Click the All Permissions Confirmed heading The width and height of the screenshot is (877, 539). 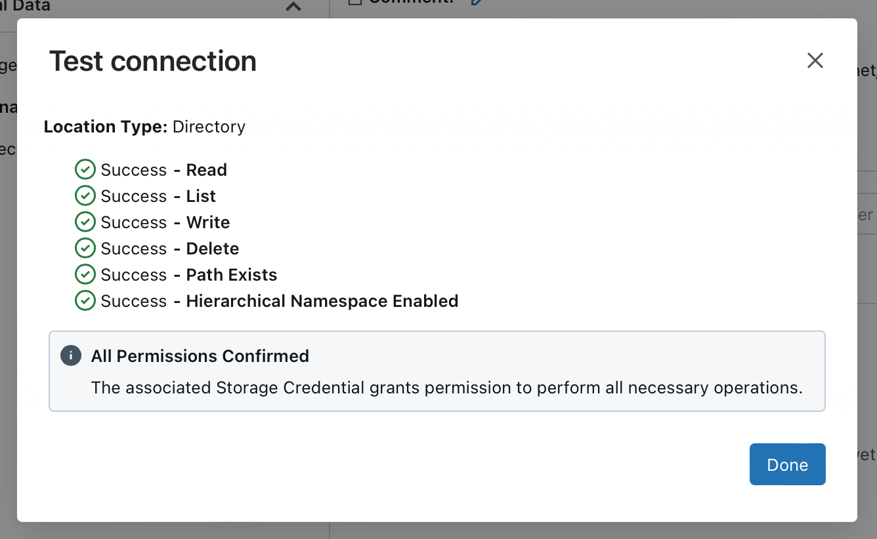pos(200,356)
